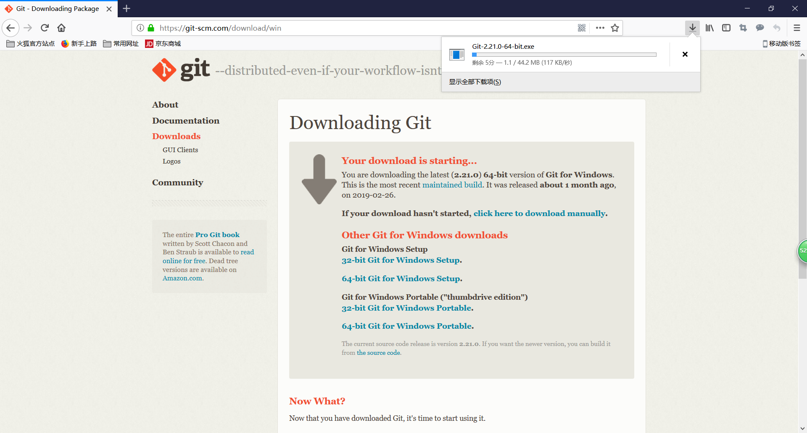Open 火狐官方站点 bookmark folder

(x=31, y=44)
